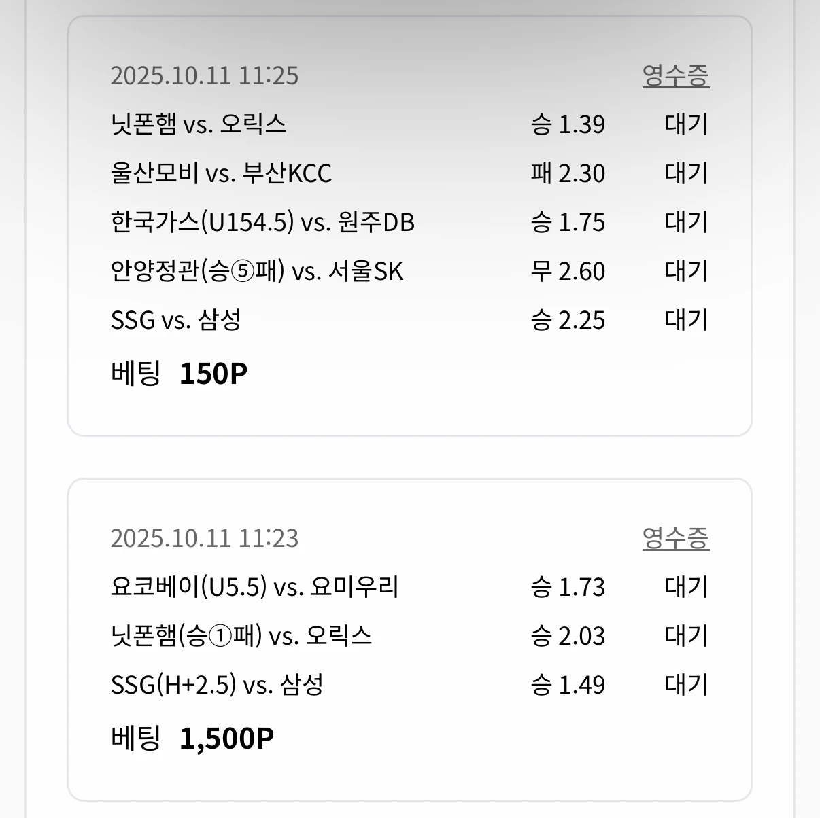Click the 패 2.30 odds value

pos(568,173)
